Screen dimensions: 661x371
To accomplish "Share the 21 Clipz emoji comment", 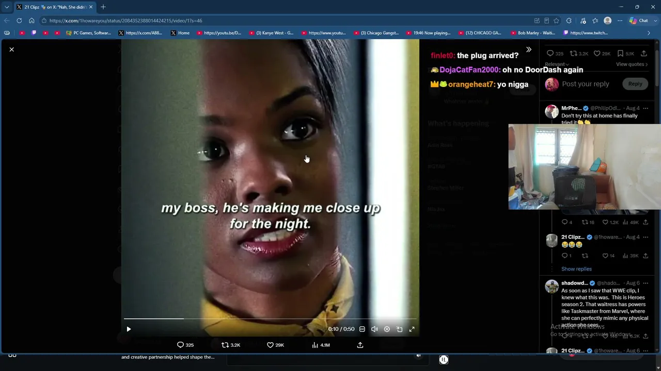I will (646, 256).
